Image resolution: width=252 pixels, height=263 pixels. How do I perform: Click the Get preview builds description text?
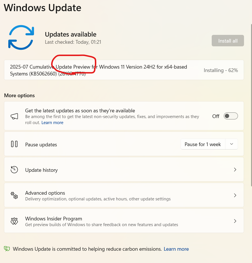(x=102, y=225)
